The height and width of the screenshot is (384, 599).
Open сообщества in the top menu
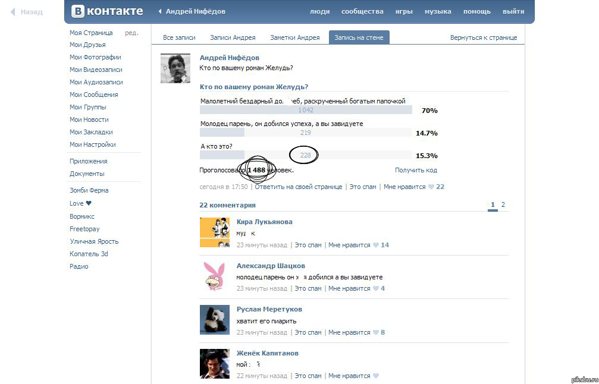click(362, 11)
